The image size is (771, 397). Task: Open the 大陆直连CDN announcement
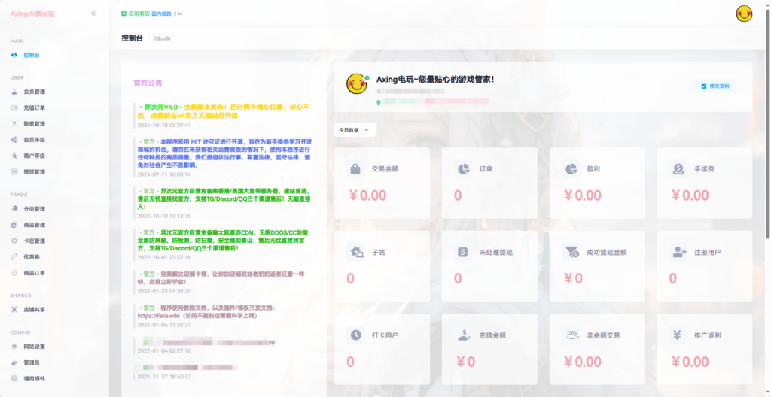pos(224,241)
